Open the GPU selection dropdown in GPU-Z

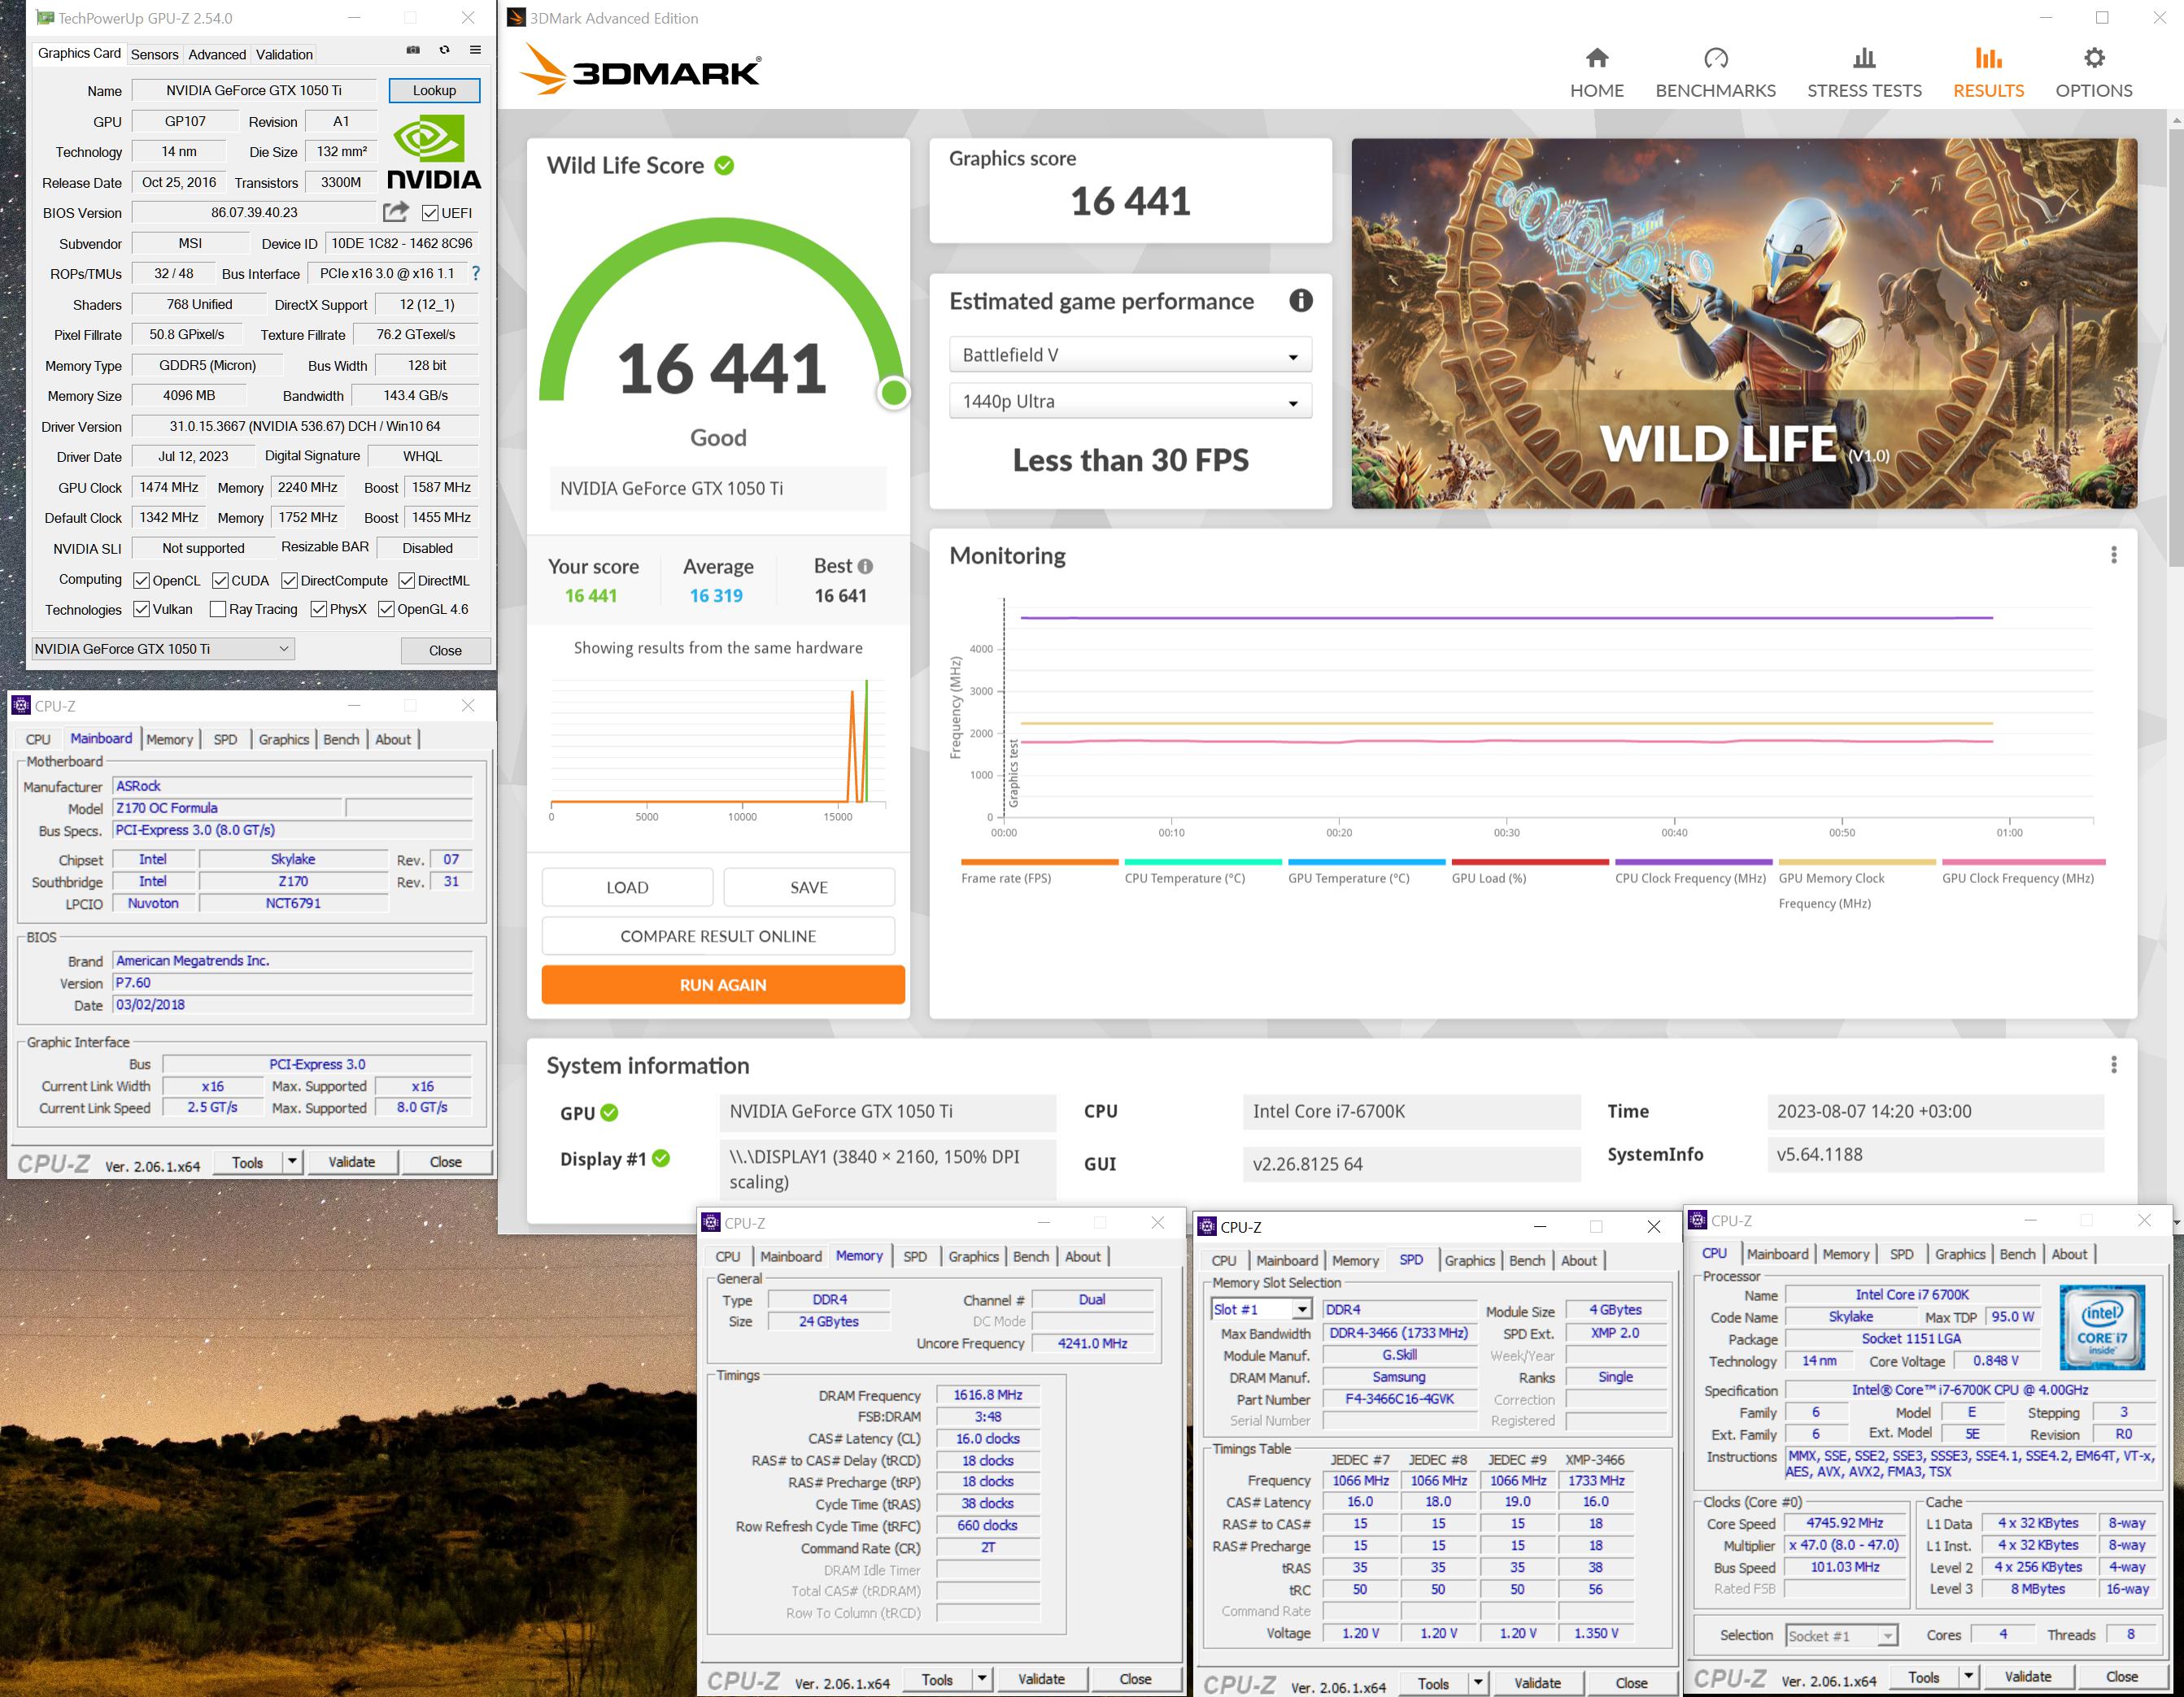tap(164, 649)
